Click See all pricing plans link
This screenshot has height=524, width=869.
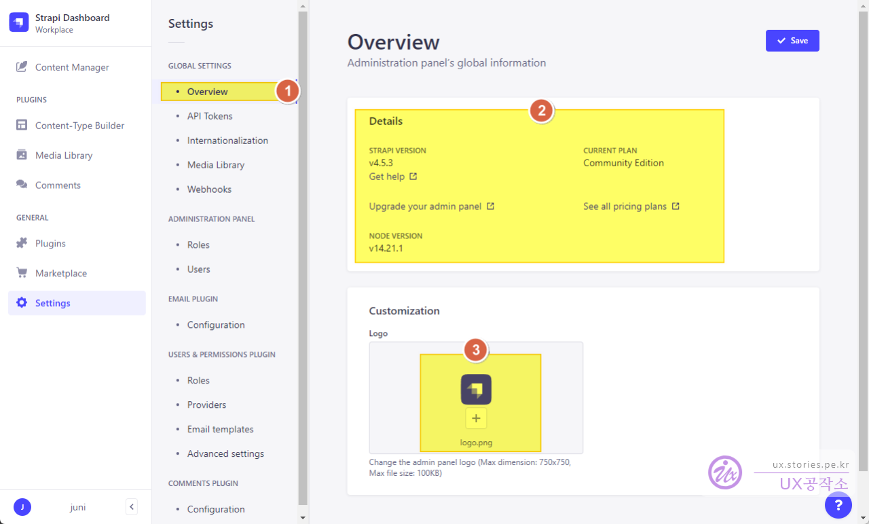pos(625,206)
